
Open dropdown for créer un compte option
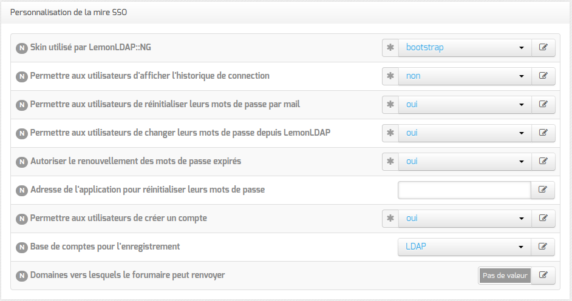(465, 218)
